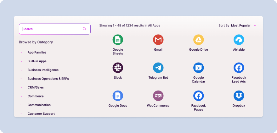Image resolution: width=277 pixels, height=133 pixels.
Task: Expand the CRM/Sales category chevron
Action: [x=21, y=87]
